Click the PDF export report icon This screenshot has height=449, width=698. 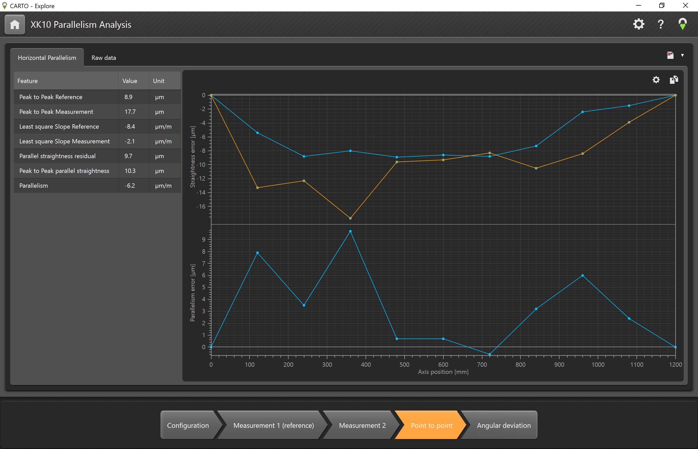click(670, 56)
